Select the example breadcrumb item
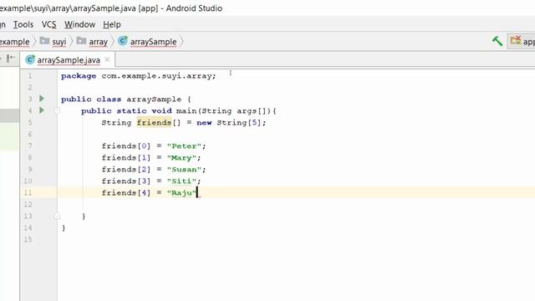The image size is (535, 301). point(14,42)
